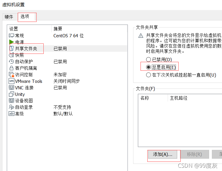Select the 电源 settings row

coord(67,42)
